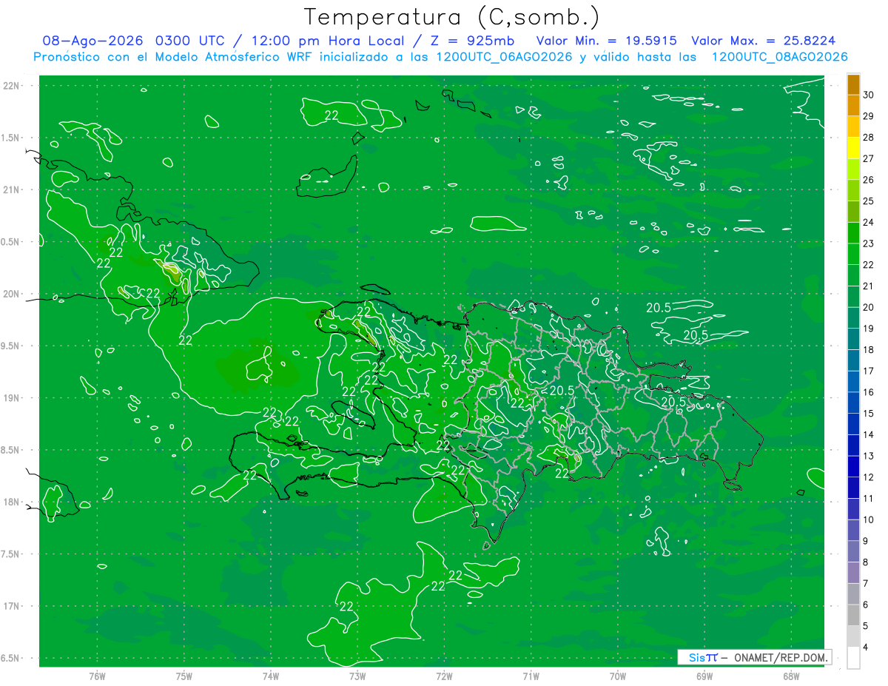Click the "75W" longitude axis label
Image resolution: width=888 pixels, height=686 pixels.
tap(184, 676)
